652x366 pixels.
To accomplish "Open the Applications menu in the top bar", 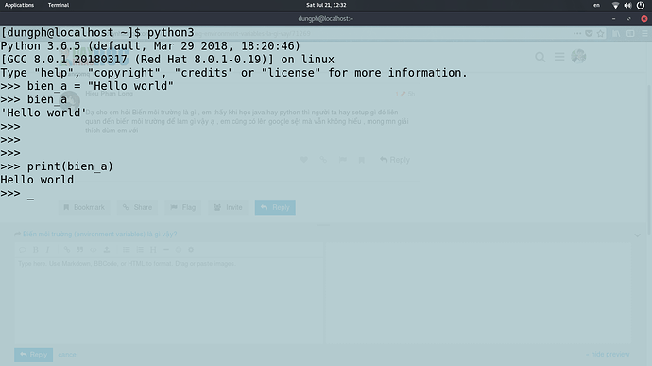I will pyautogui.click(x=19, y=5).
